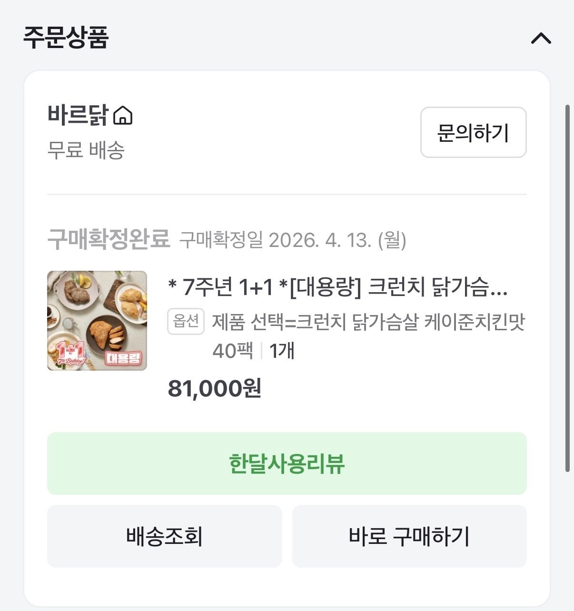Click the 구매확정완료 status text
The width and height of the screenshot is (574, 611).
click(109, 239)
